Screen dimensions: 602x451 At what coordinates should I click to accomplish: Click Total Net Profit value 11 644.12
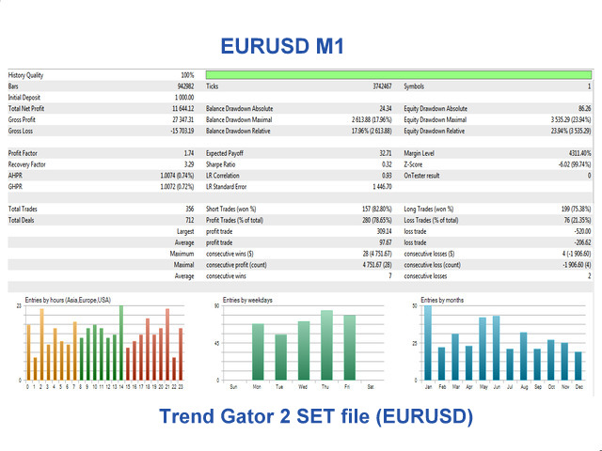tap(183, 109)
